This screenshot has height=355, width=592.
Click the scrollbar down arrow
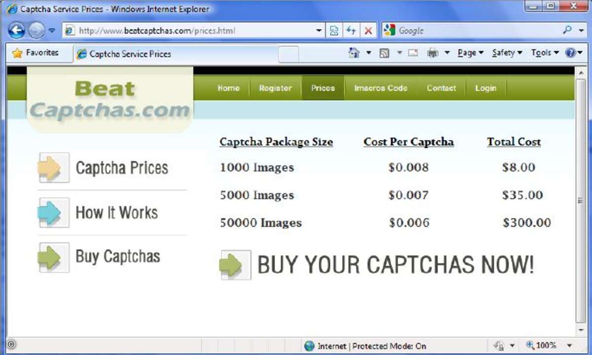point(580,330)
